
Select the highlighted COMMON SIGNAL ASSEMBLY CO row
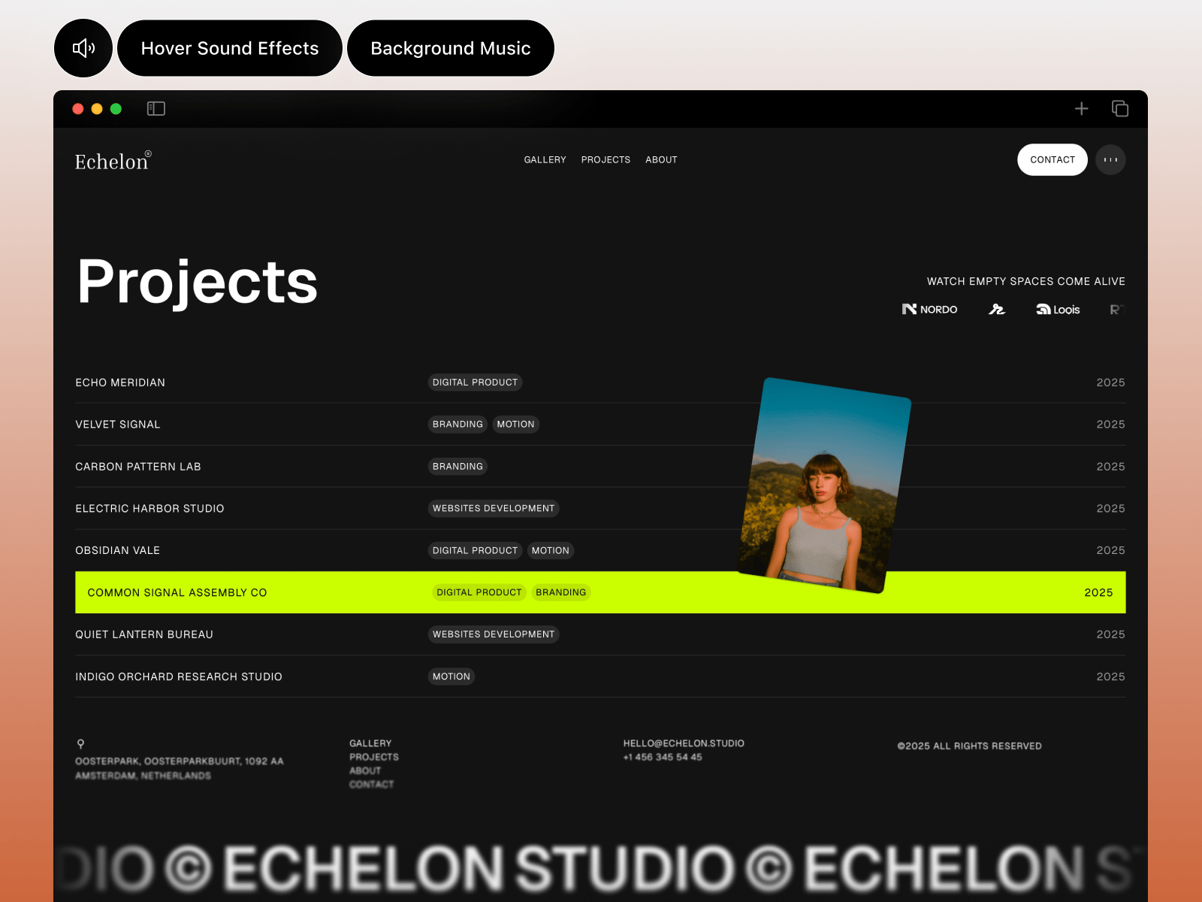[x=177, y=592]
